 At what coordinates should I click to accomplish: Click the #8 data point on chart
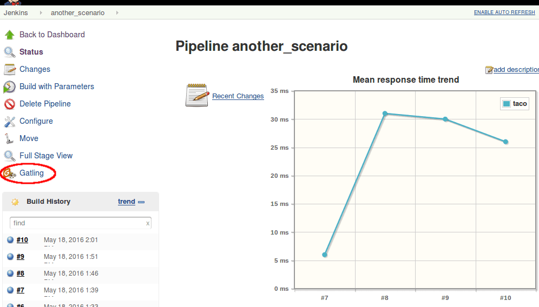point(385,114)
